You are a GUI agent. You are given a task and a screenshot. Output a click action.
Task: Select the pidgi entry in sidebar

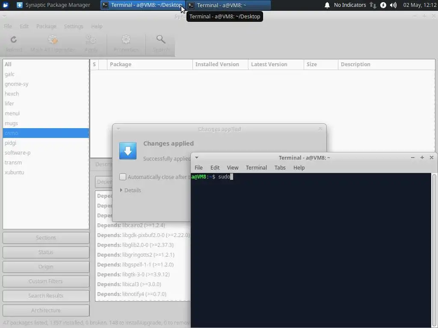click(x=46, y=143)
